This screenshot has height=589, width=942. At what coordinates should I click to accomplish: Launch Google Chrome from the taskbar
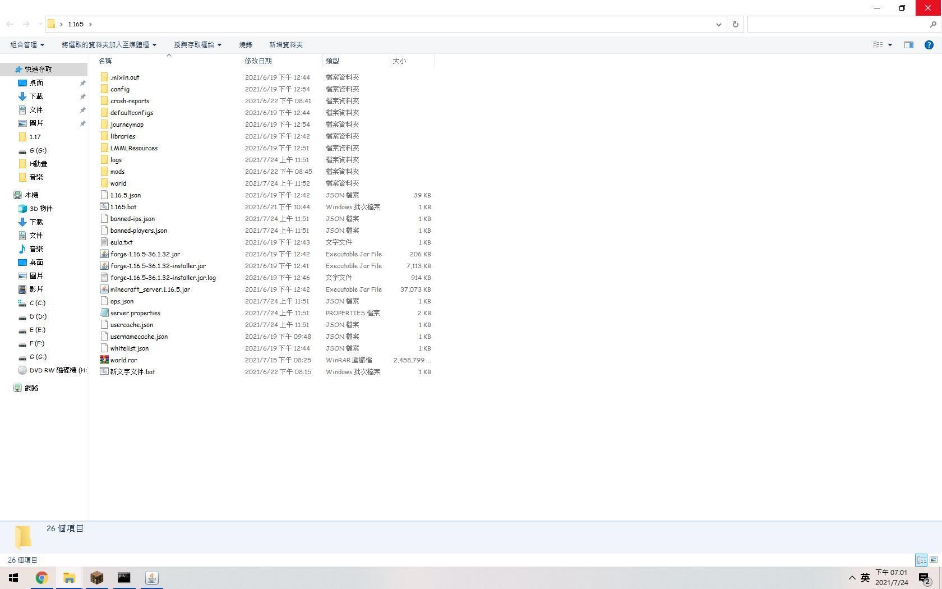click(x=41, y=578)
